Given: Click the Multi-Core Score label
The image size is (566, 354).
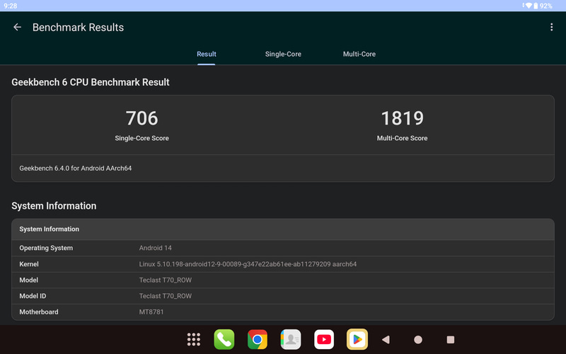Looking at the screenshot, I should pyautogui.click(x=402, y=138).
